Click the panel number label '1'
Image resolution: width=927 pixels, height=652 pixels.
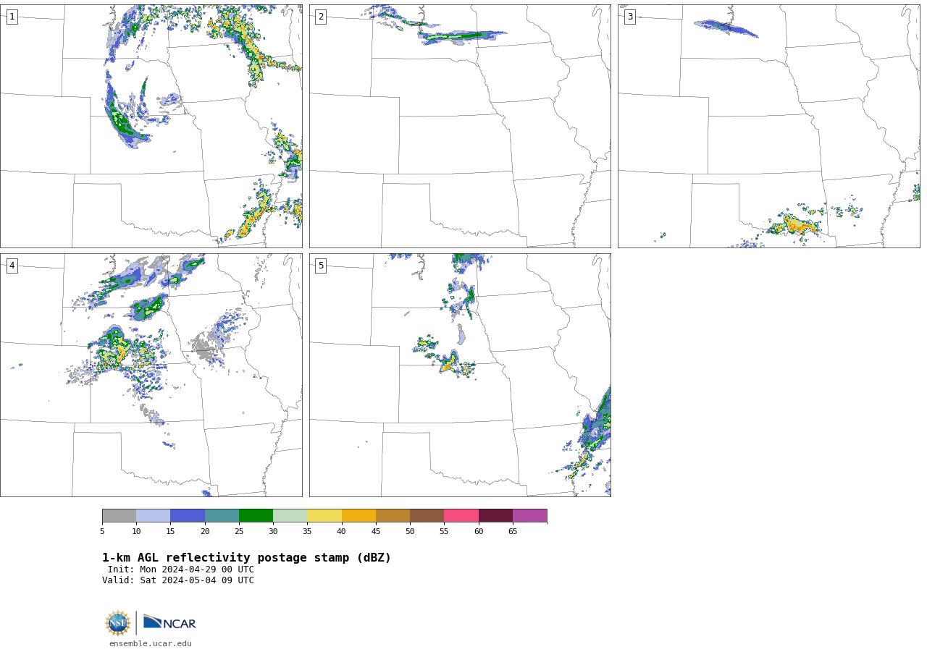point(12,17)
